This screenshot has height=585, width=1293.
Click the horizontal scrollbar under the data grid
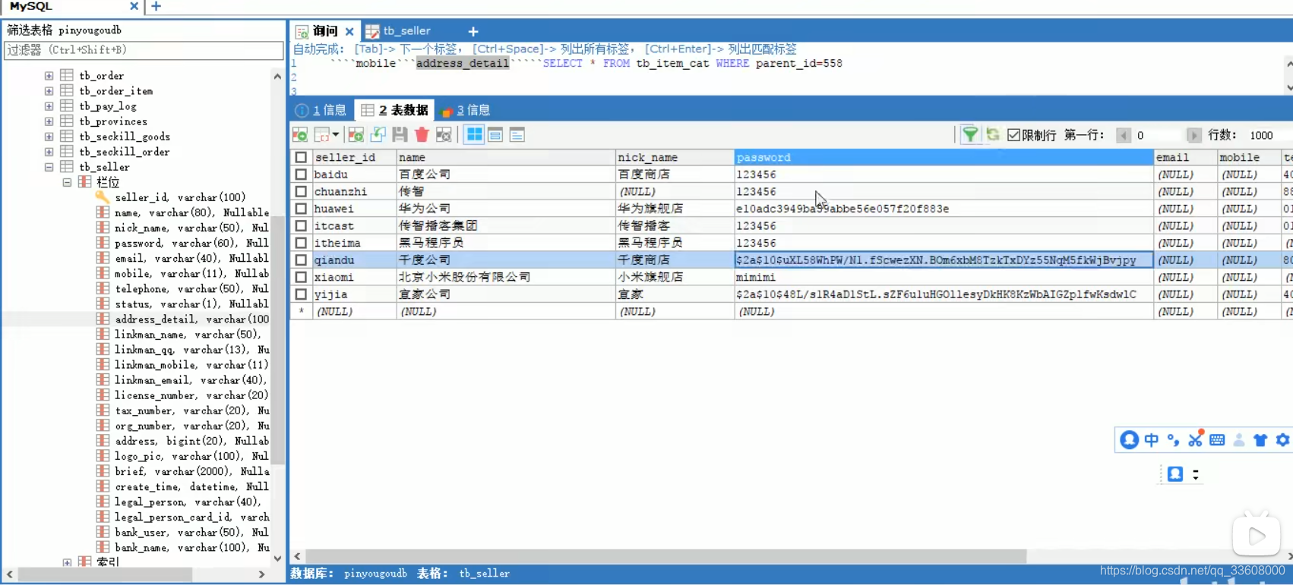666,556
